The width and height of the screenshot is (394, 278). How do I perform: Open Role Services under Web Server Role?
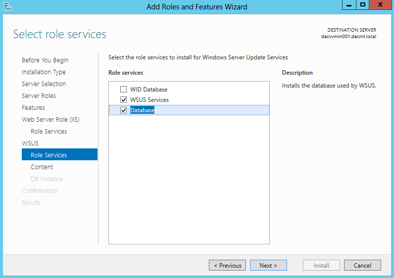tap(49, 132)
